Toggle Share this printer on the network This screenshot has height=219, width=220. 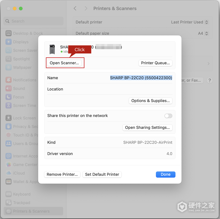pyautogui.click(x=168, y=116)
